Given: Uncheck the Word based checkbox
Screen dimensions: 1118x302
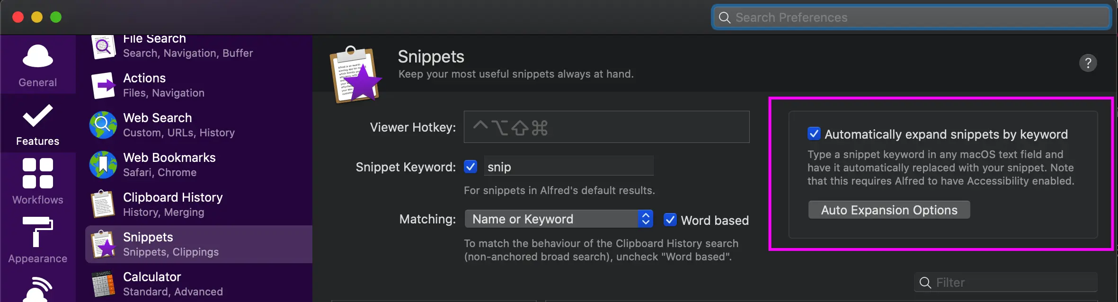Looking at the screenshot, I should (x=670, y=220).
